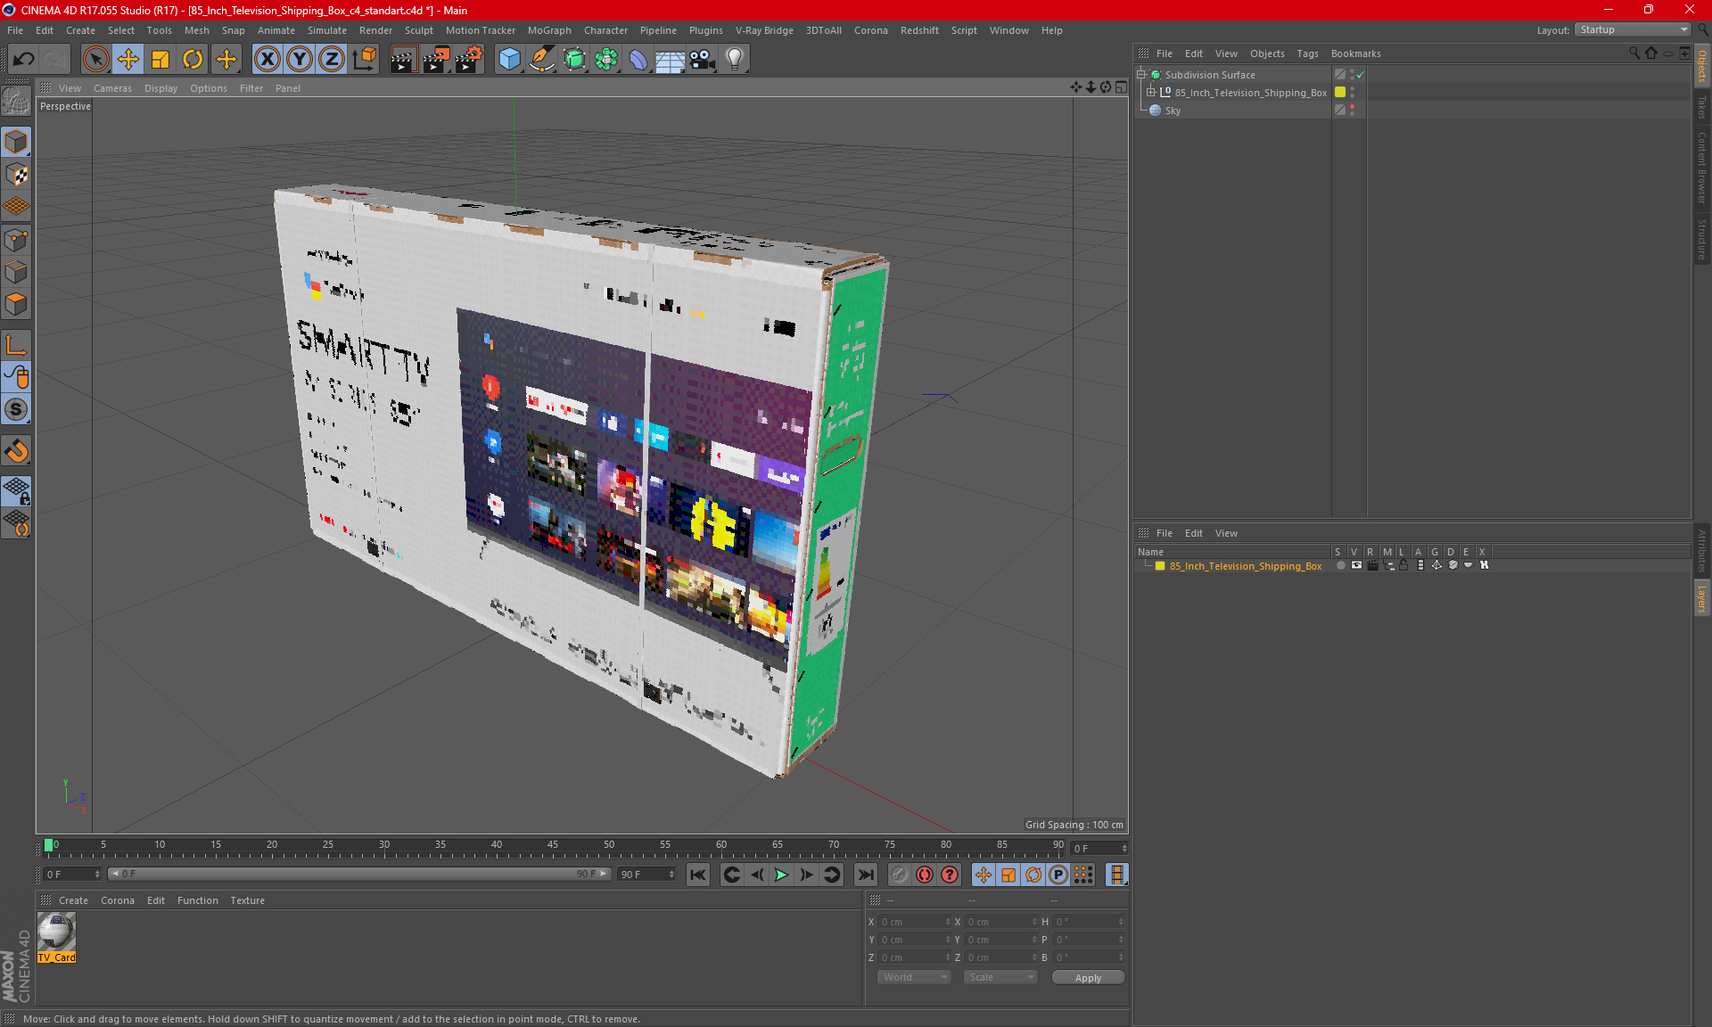The image size is (1712, 1027).
Task: Click frame 45 on the timeline ruler
Action: (553, 845)
